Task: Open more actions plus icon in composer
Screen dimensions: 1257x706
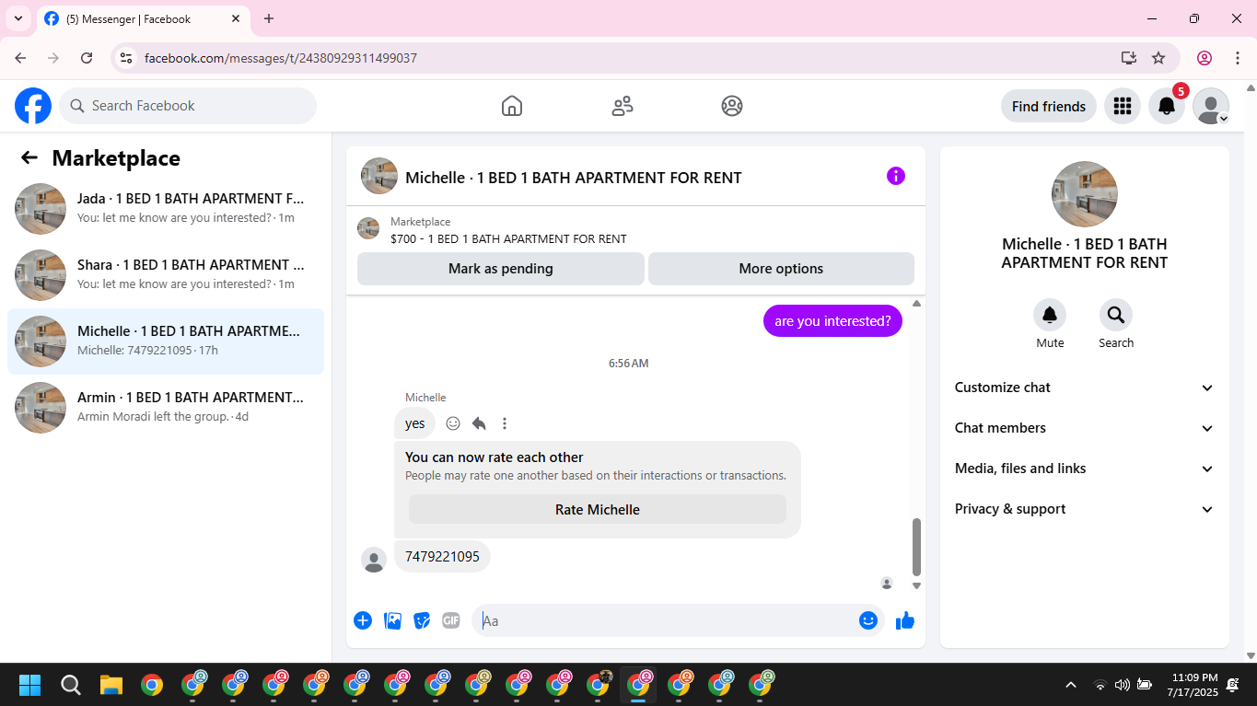Action: click(363, 620)
